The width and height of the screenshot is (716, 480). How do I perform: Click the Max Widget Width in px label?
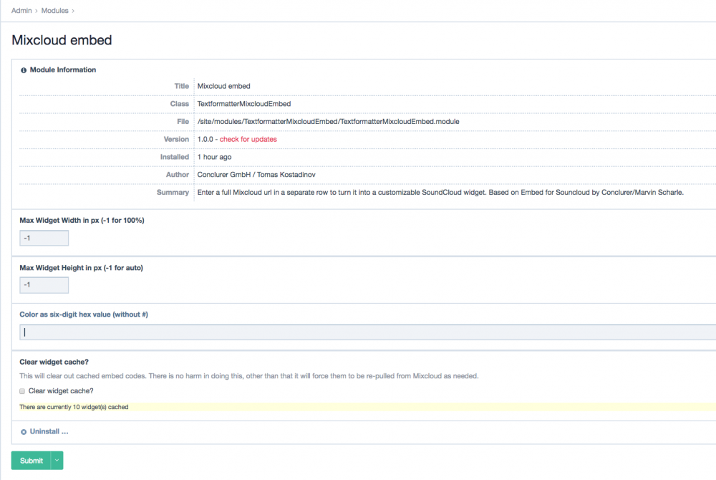pyautogui.click(x=82, y=221)
